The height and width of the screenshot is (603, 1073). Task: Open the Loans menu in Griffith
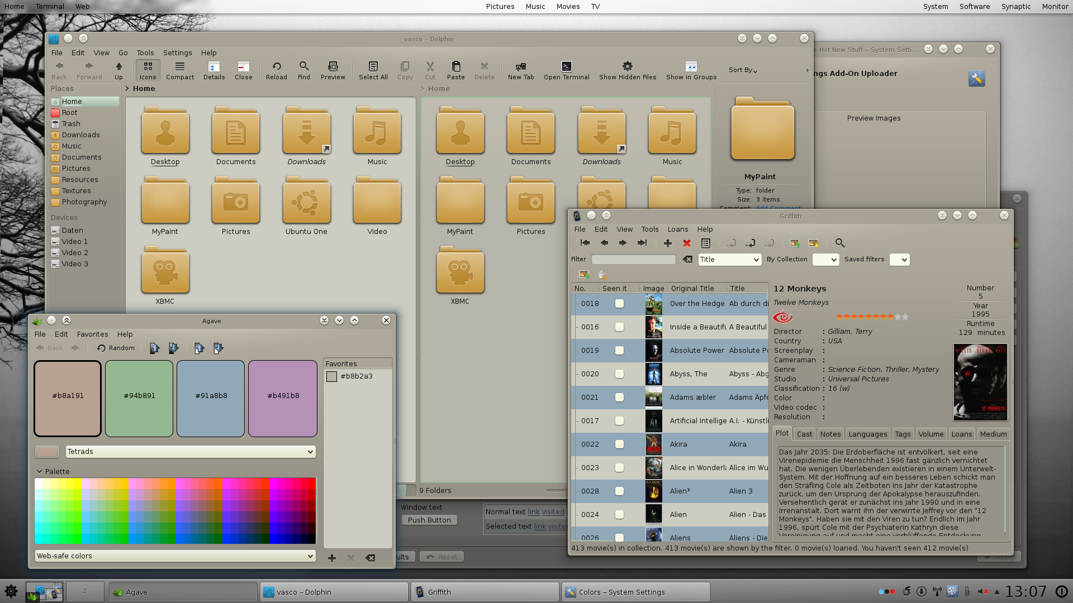(x=677, y=229)
